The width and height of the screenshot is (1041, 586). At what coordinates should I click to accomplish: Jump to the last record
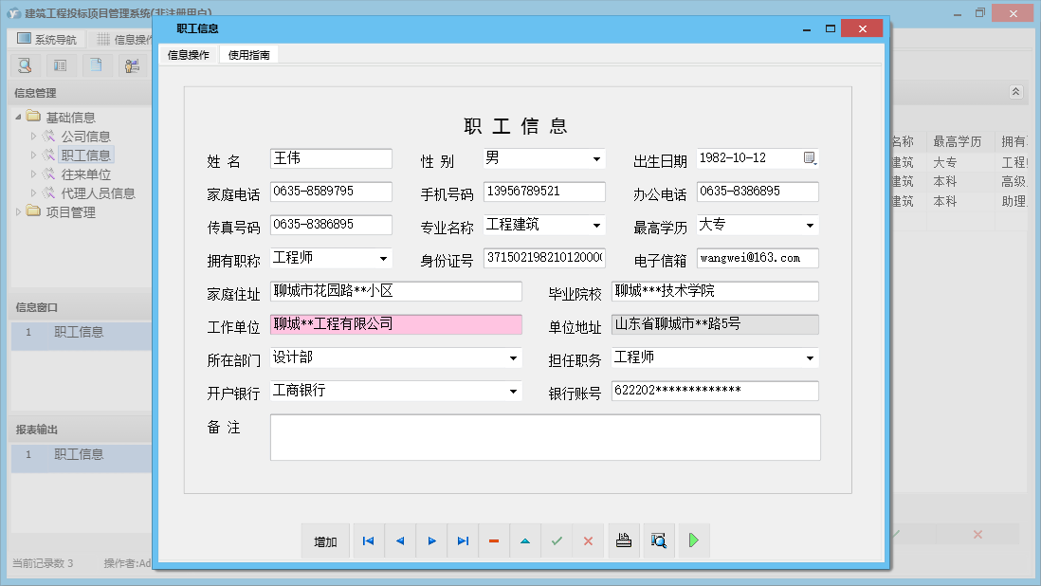pyautogui.click(x=463, y=540)
